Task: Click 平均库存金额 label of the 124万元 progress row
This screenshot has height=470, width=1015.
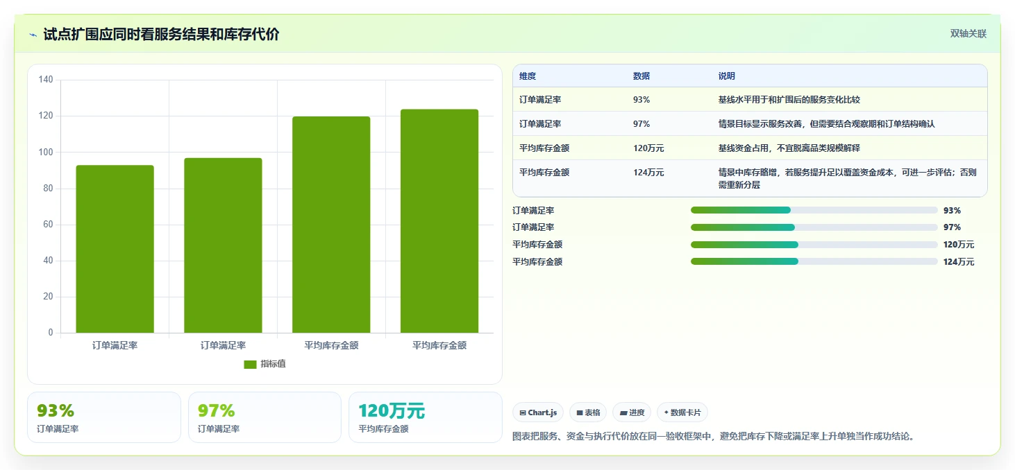Action: click(x=537, y=261)
